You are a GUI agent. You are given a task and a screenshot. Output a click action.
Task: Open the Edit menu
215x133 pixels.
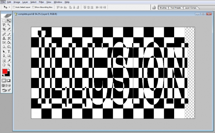[9, 2]
